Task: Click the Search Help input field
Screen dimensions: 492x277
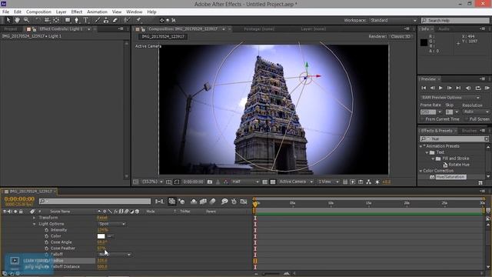Action: 455,21
